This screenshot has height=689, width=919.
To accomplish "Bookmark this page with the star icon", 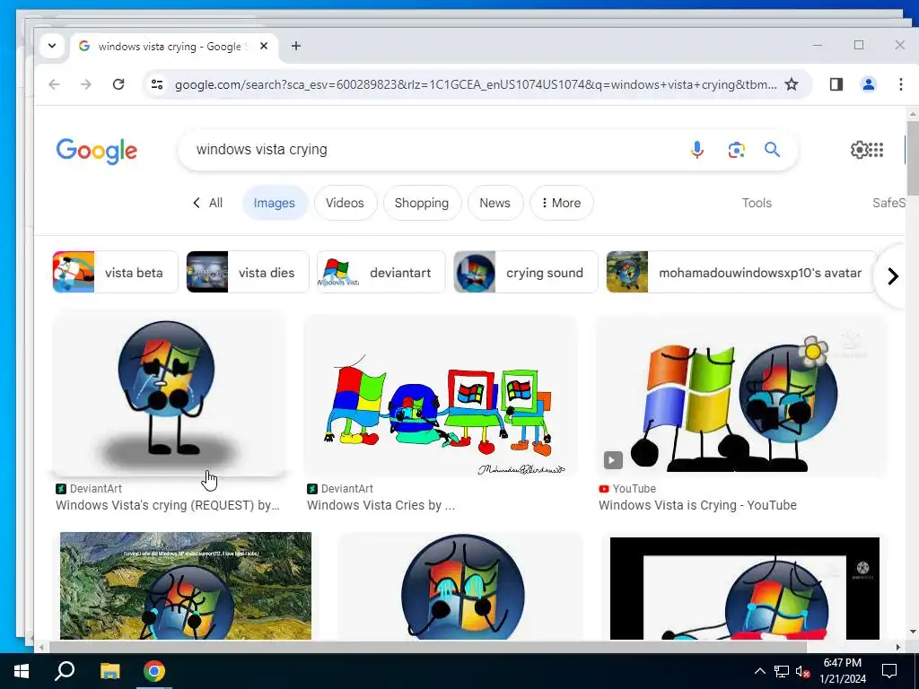I will [792, 84].
